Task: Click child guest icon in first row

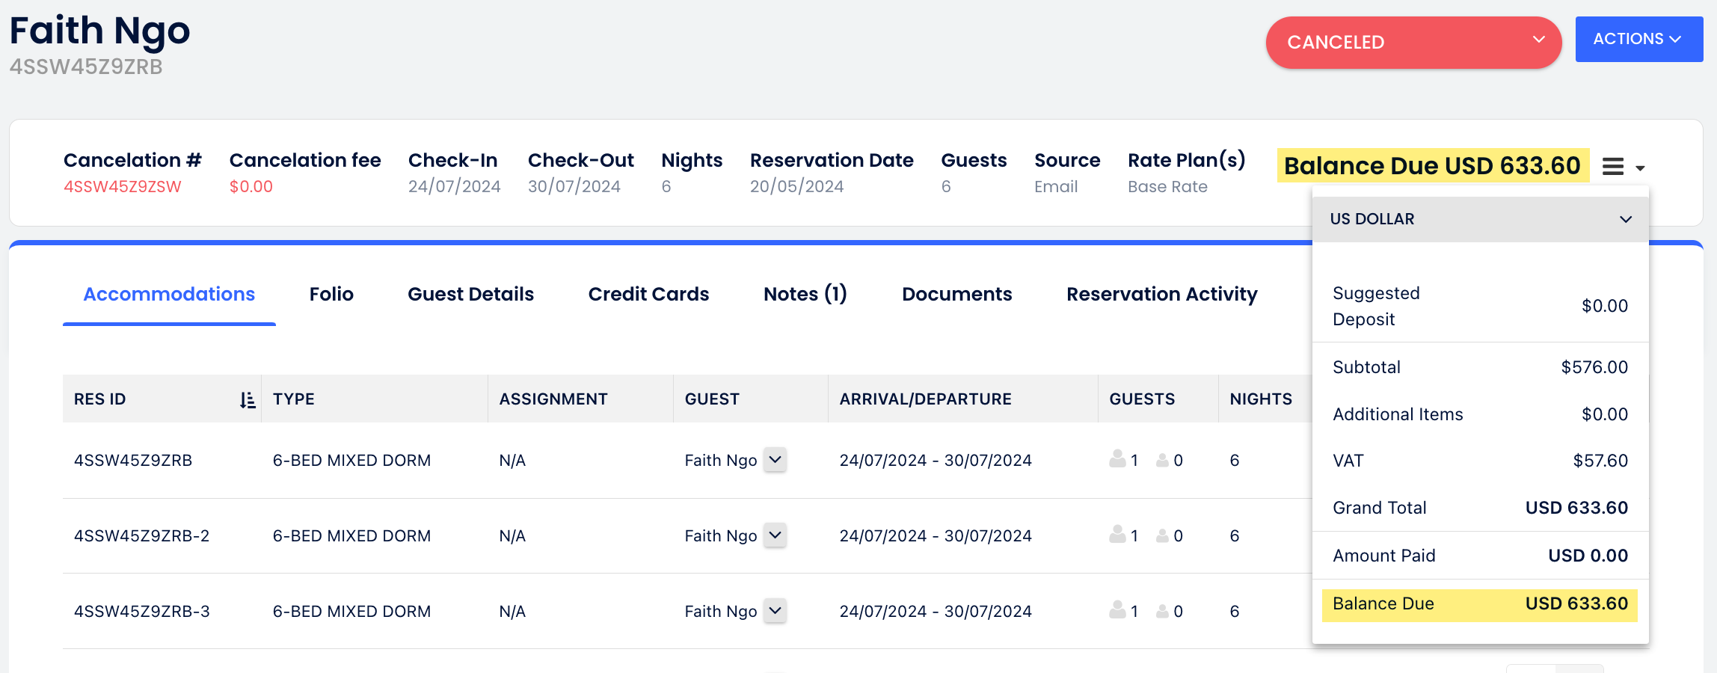Action: coord(1162,461)
